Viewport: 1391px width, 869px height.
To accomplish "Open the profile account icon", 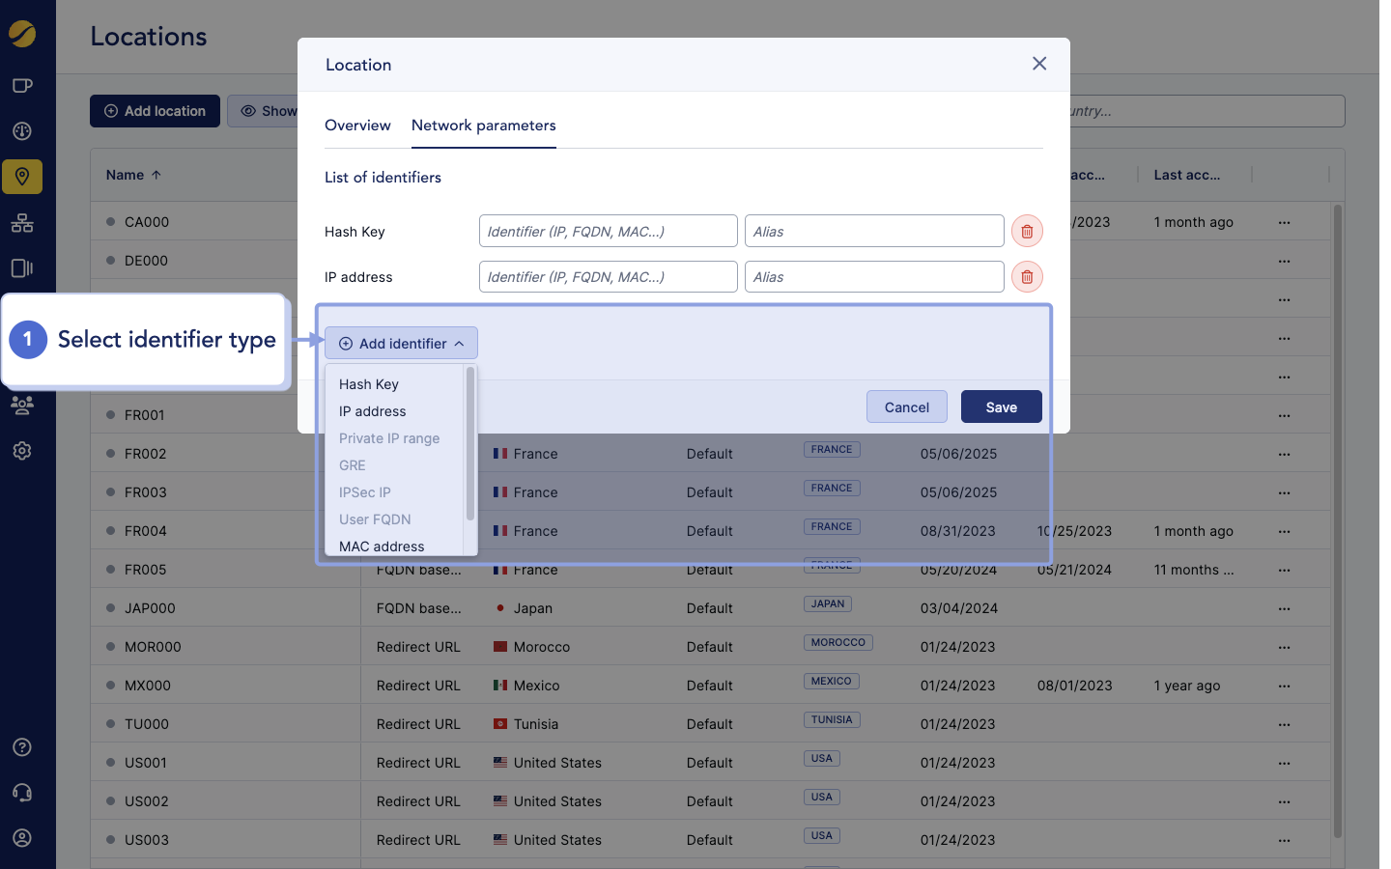I will [21, 837].
